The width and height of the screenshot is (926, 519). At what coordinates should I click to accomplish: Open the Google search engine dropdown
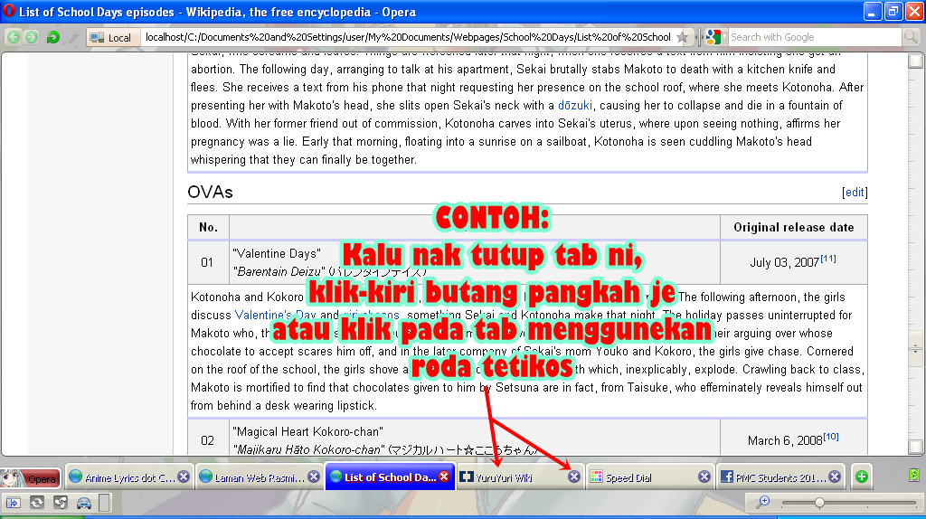click(714, 37)
